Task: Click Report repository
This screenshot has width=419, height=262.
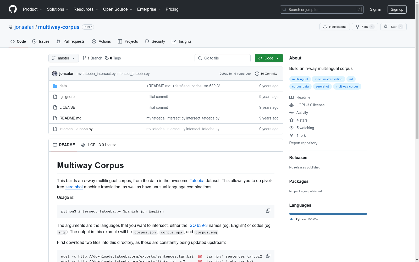Action: (303, 143)
